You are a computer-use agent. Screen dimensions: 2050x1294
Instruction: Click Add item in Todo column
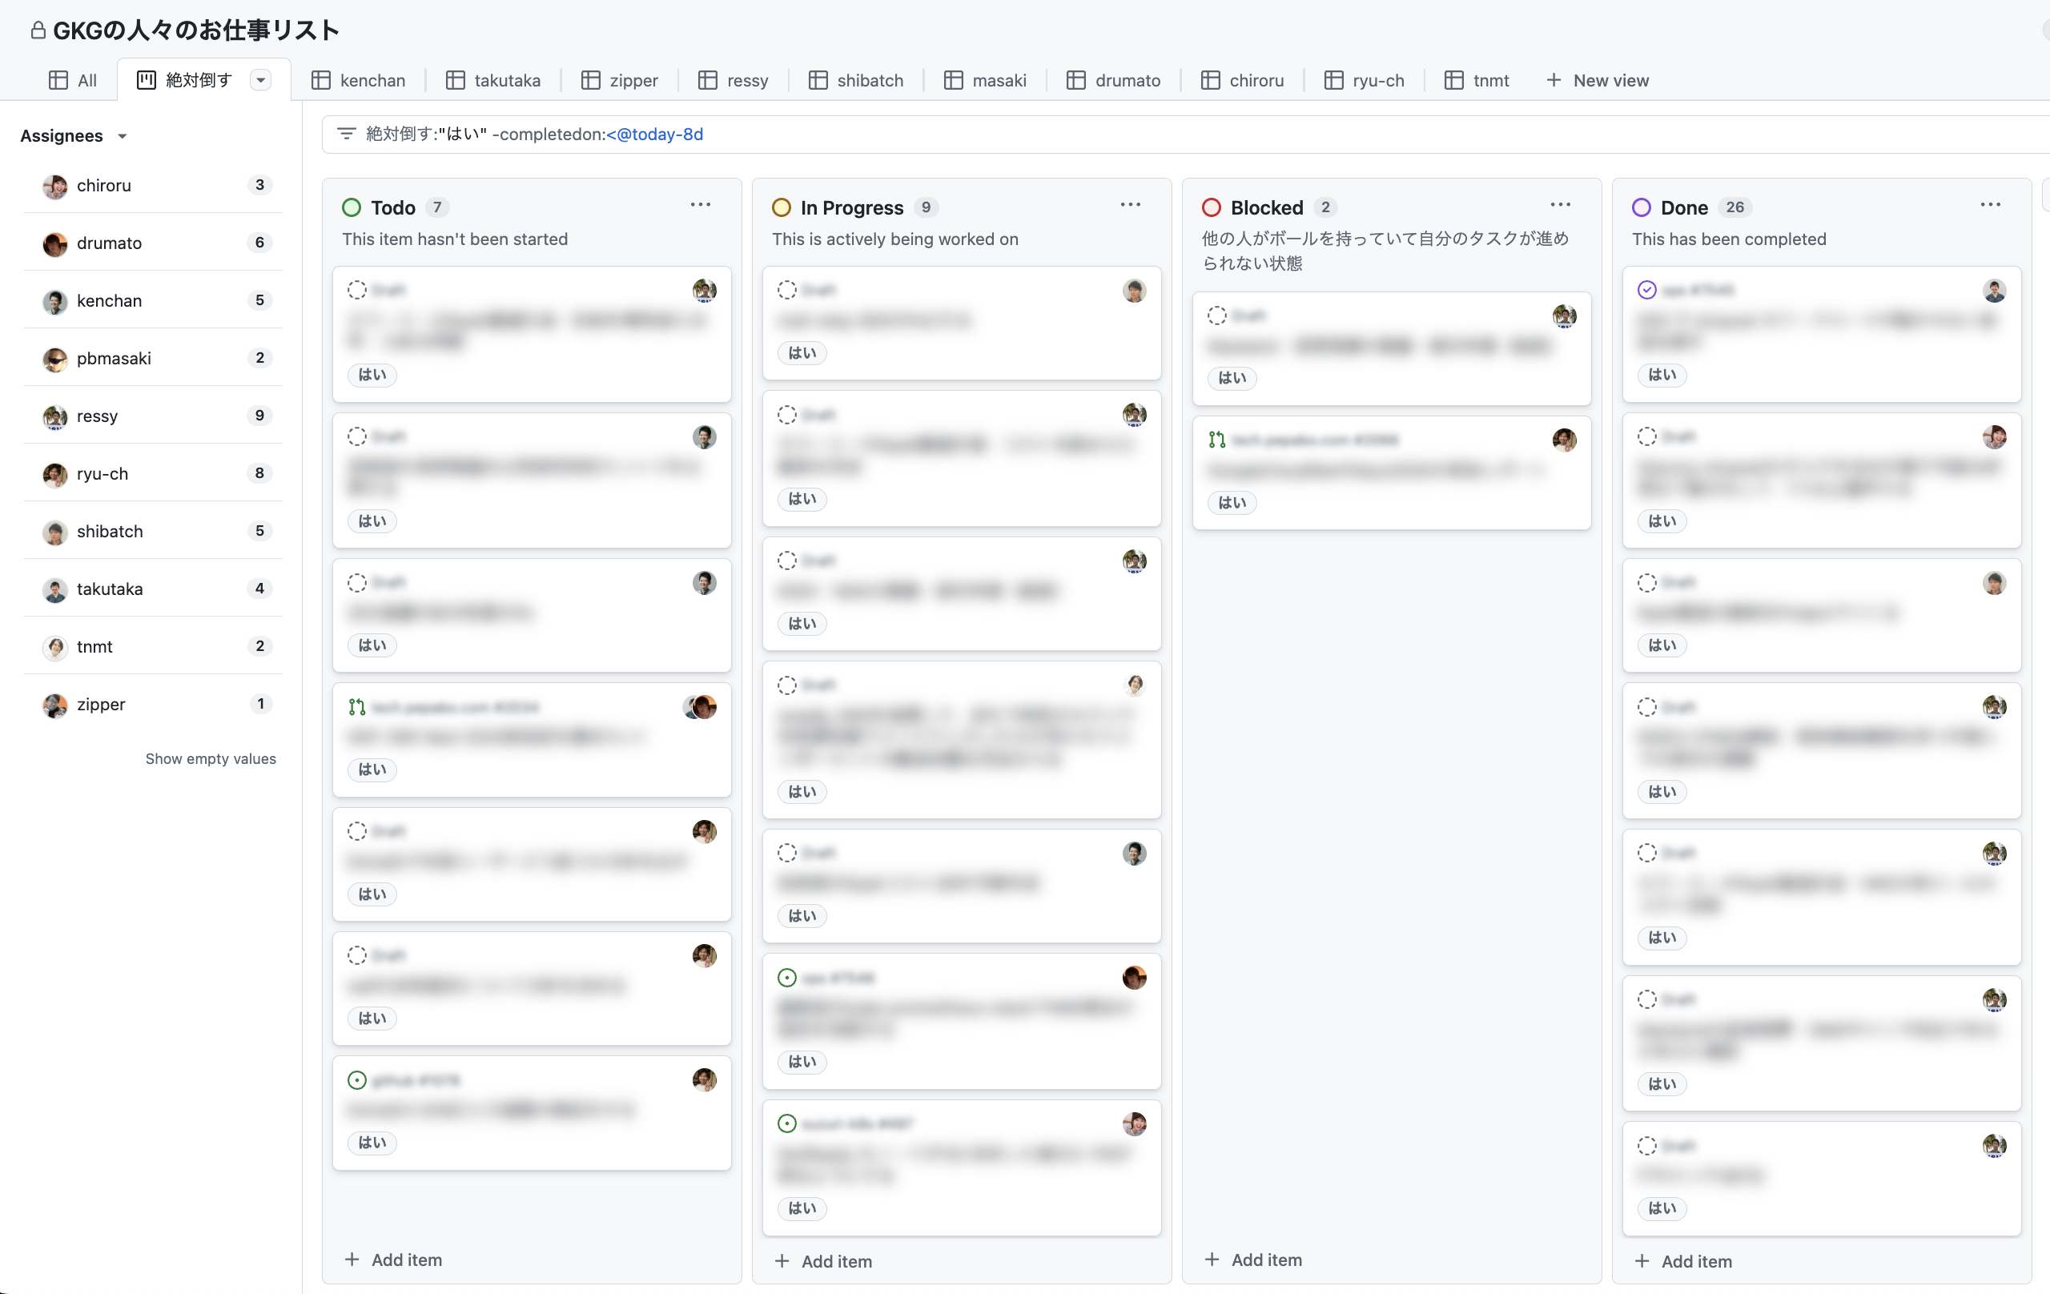(393, 1259)
